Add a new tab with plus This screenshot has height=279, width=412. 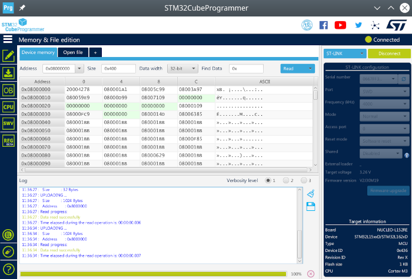pos(95,52)
